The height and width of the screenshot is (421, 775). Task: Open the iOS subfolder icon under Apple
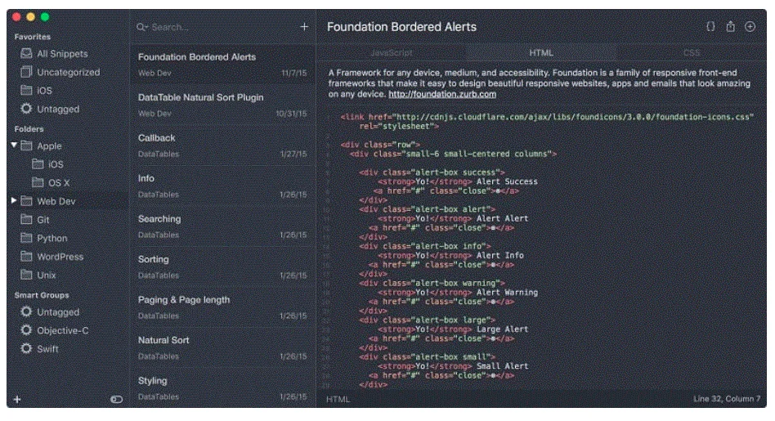[x=38, y=163]
